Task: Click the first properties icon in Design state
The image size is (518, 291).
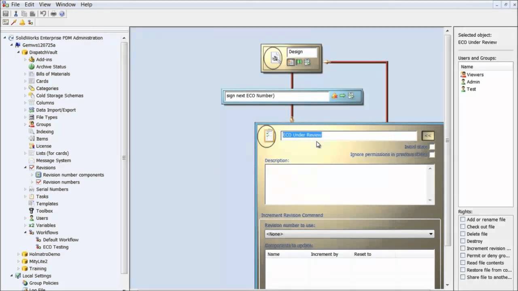Action: (291, 62)
